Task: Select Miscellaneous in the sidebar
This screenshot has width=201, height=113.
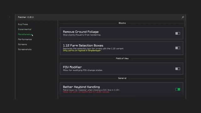Action: point(25,34)
